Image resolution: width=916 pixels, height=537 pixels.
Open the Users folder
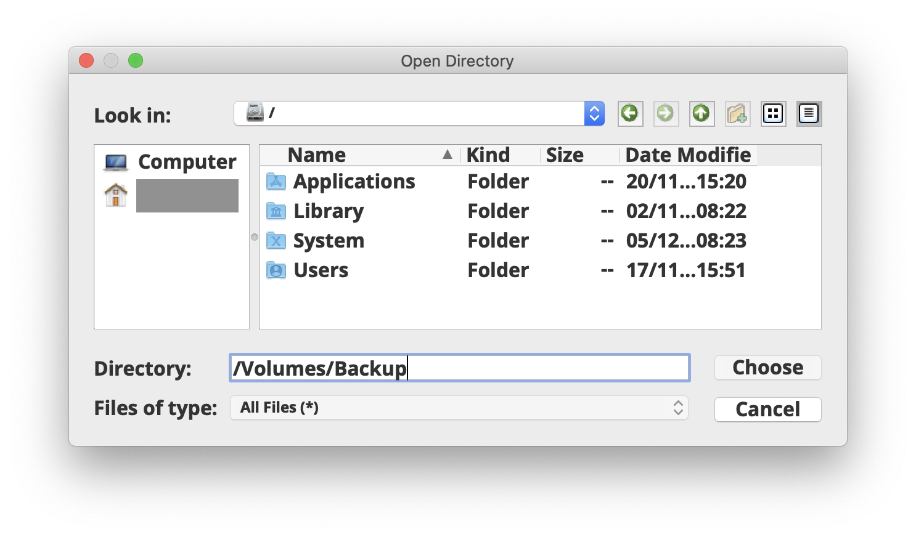(321, 270)
